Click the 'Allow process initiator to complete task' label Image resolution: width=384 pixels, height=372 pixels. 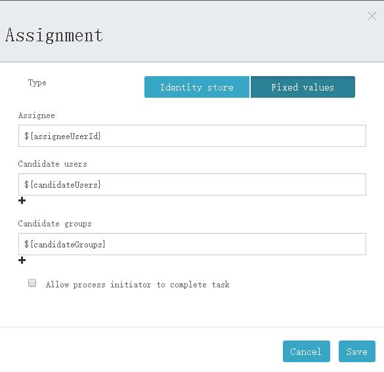click(138, 285)
